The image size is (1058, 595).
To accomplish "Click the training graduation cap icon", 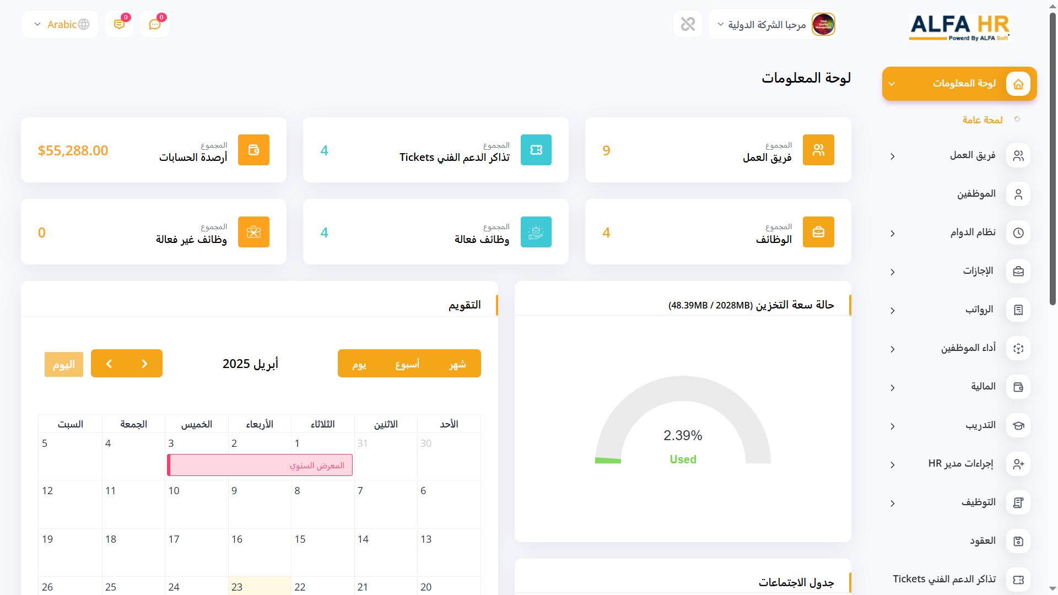I will [x=1018, y=425].
